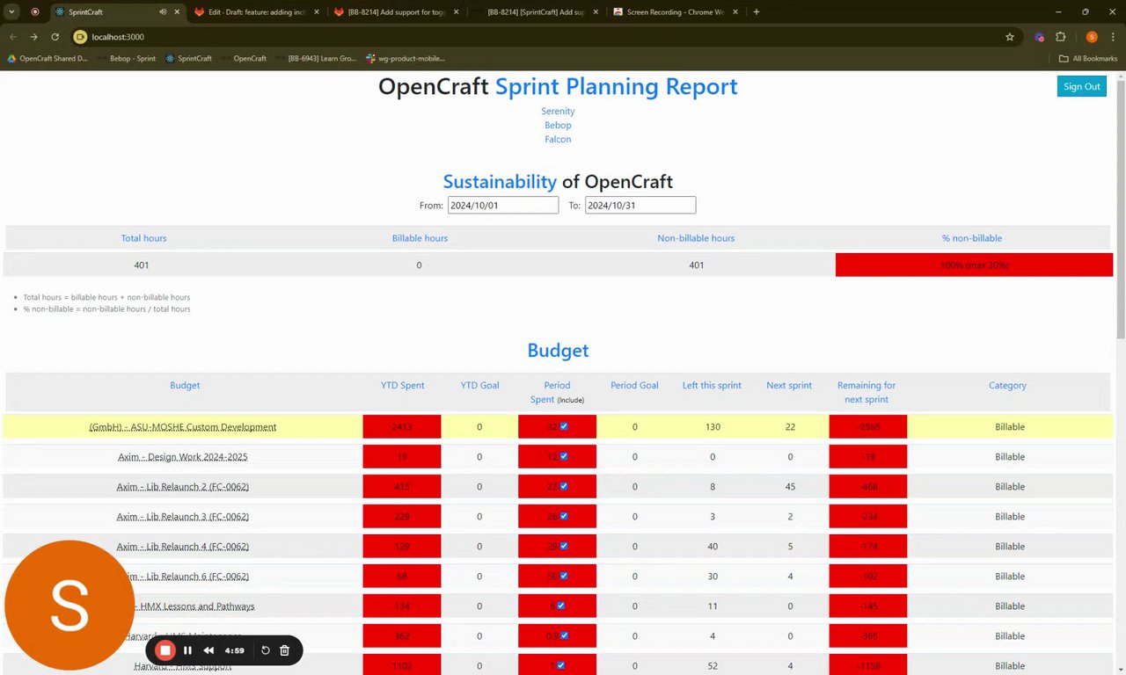
Task: Open a new browser tab
Action: (757, 12)
